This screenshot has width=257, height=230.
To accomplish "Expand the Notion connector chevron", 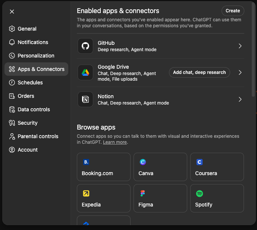I will click(x=240, y=99).
